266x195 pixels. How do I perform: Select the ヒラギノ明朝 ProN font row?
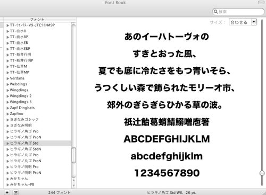tap(37, 173)
